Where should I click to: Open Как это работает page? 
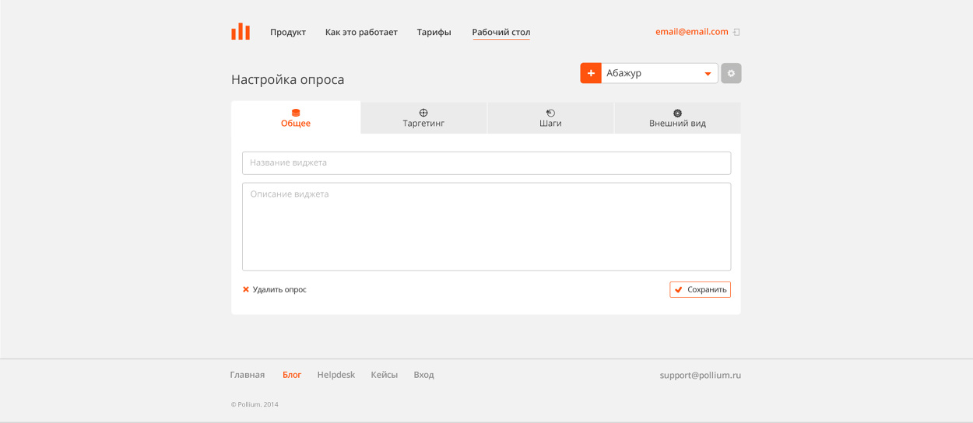point(361,32)
